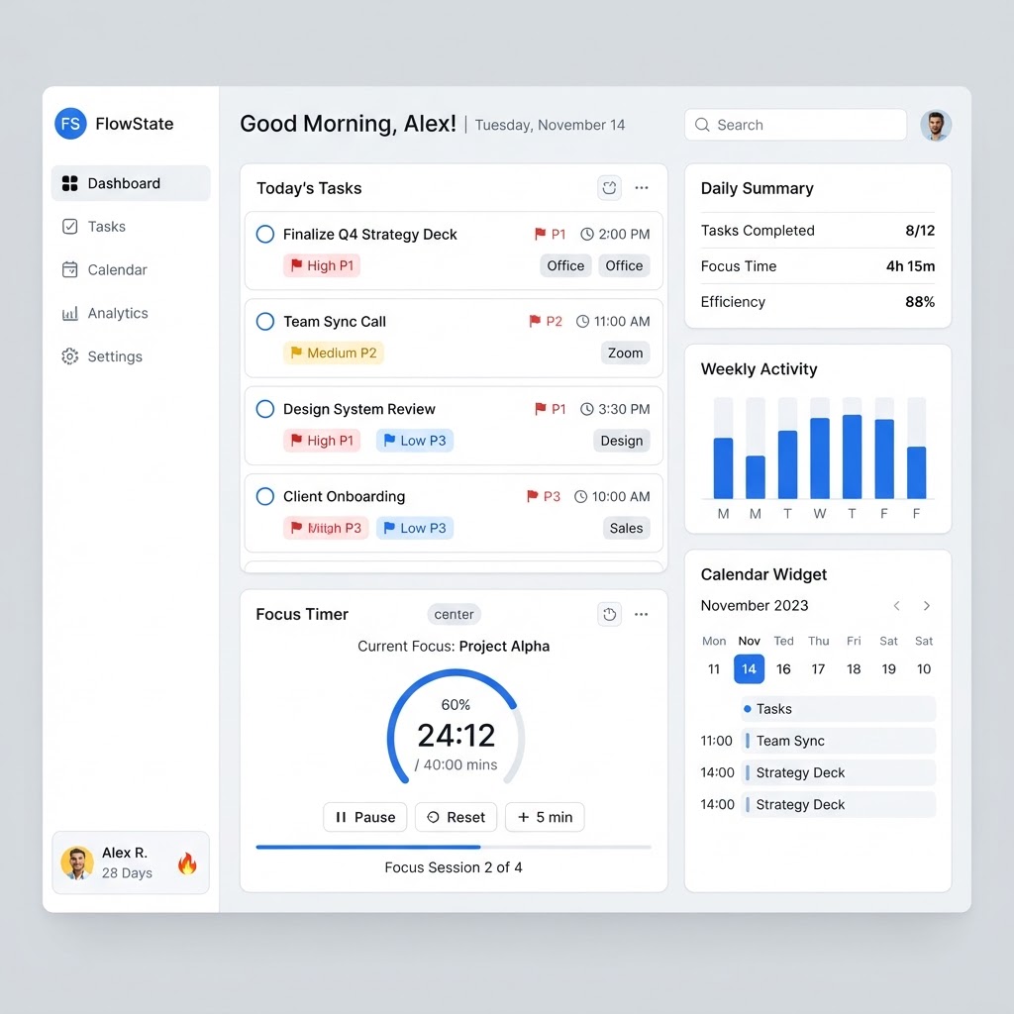Add 5 min to the timer

coord(545,817)
